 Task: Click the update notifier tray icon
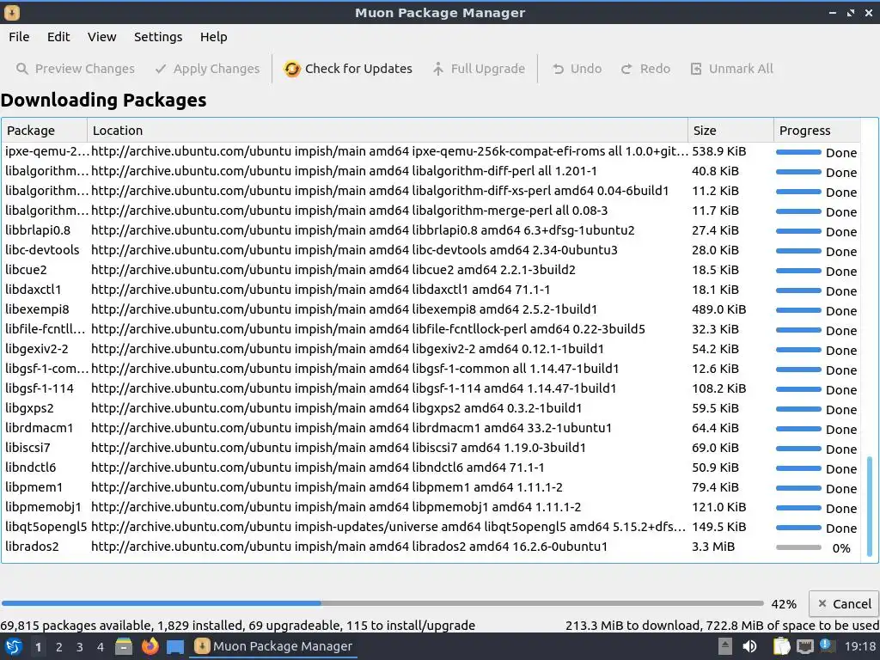coord(827,646)
